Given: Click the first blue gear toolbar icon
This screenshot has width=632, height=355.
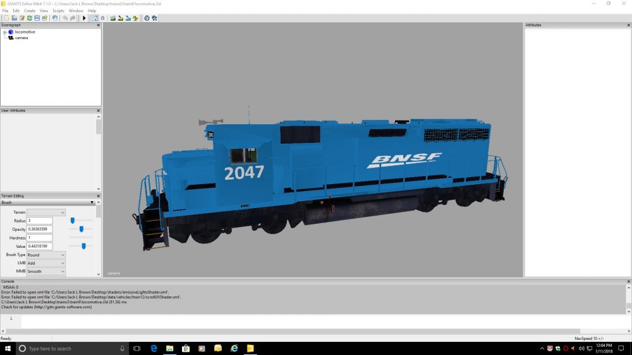Looking at the screenshot, I should point(147,18).
